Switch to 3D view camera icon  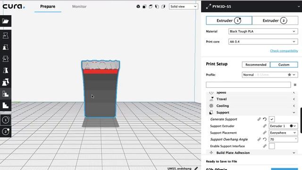(x=138, y=7)
